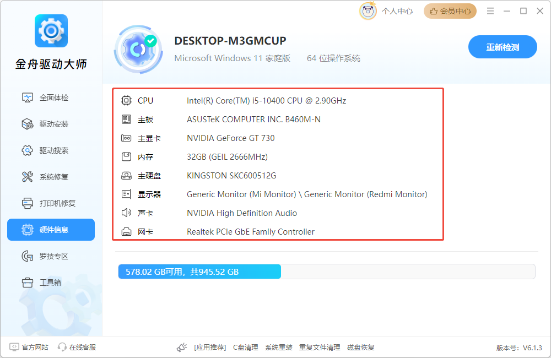The height and width of the screenshot is (358, 551).
Task: Click the 驱动安装 box icon
Action: [x=28, y=124]
